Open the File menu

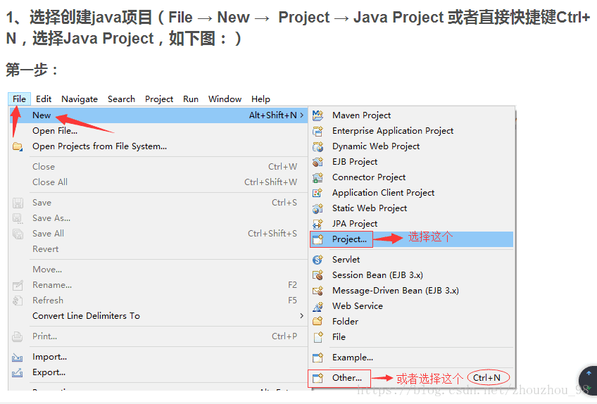pyautogui.click(x=19, y=99)
